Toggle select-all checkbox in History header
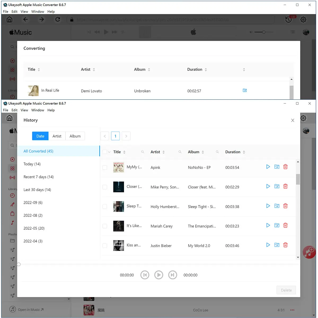The image size is (318, 318). tap(105, 152)
